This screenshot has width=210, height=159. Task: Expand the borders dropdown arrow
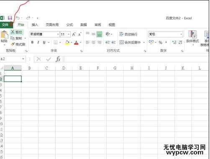point(60,43)
